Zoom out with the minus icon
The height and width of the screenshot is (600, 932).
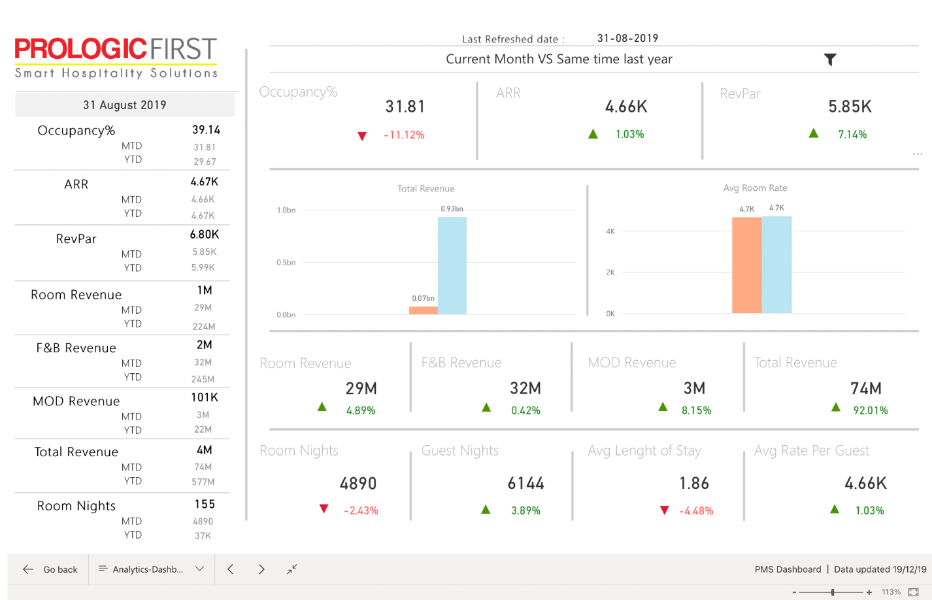(x=794, y=592)
